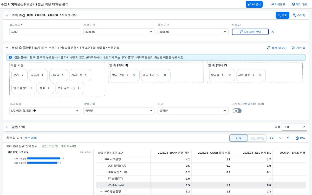Expand the 임원 요약 section
The height and width of the screenshot is (195, 312).
7,127
